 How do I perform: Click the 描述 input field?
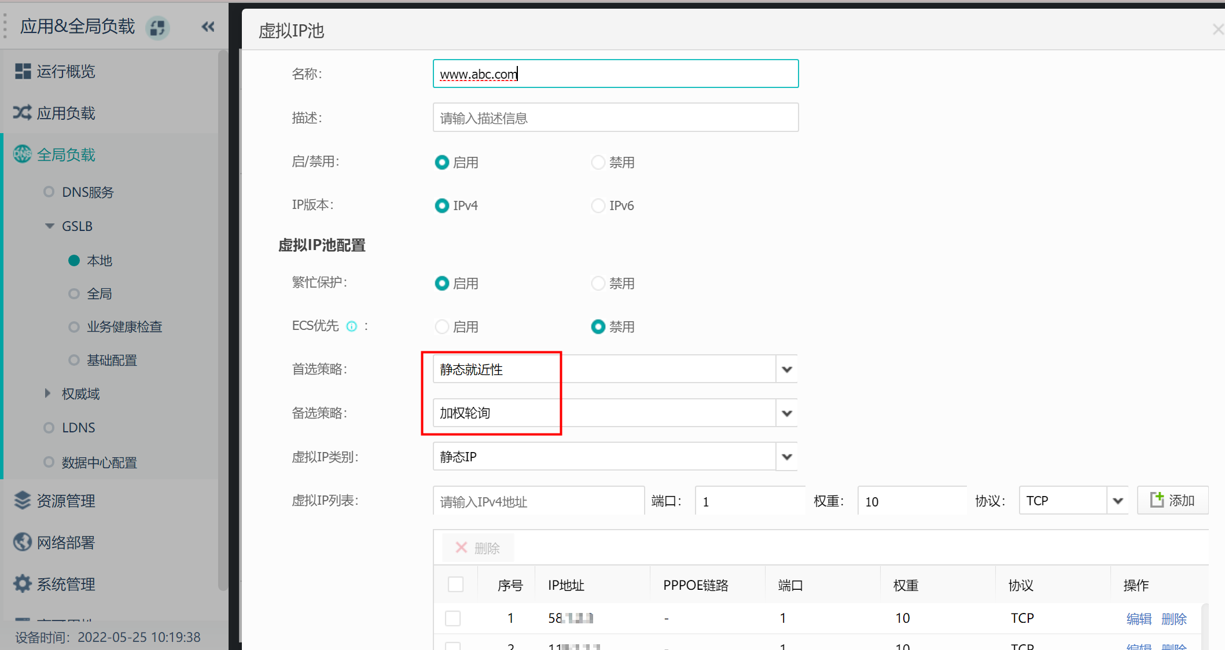click(x=615, y=118)
